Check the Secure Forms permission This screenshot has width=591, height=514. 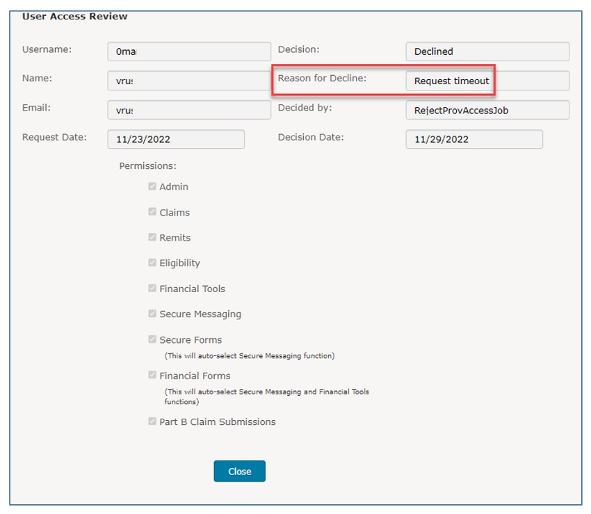[152, 339]
